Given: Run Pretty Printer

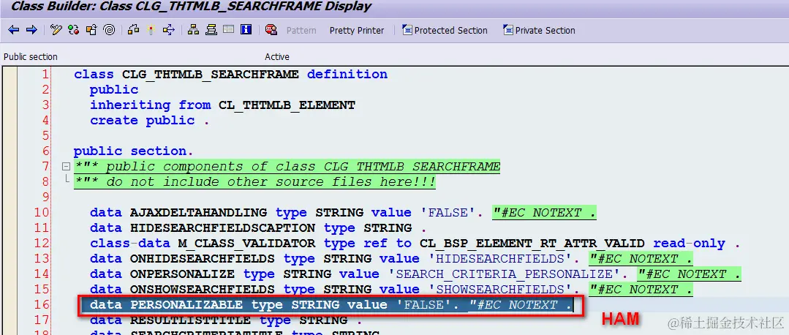Looking at the screenshot, I should (x=357, y=31).
